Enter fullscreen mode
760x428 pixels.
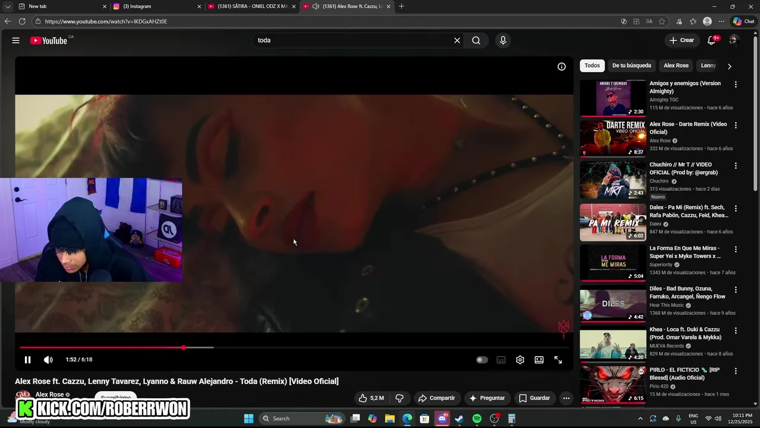point(558,360)
